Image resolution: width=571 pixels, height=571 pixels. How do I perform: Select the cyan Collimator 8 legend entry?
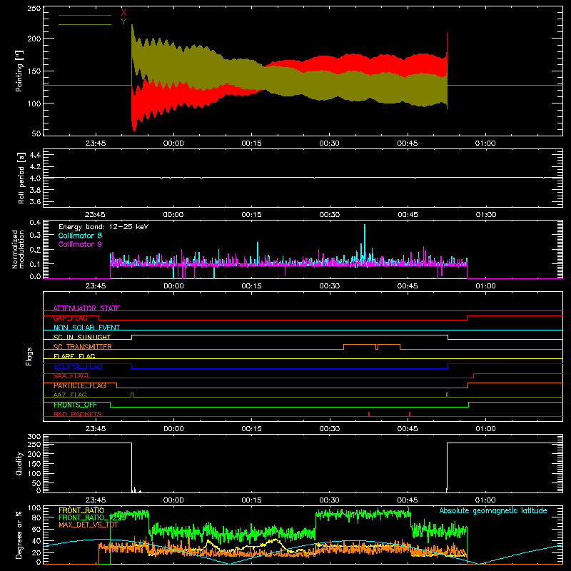(x=80, y=236)
